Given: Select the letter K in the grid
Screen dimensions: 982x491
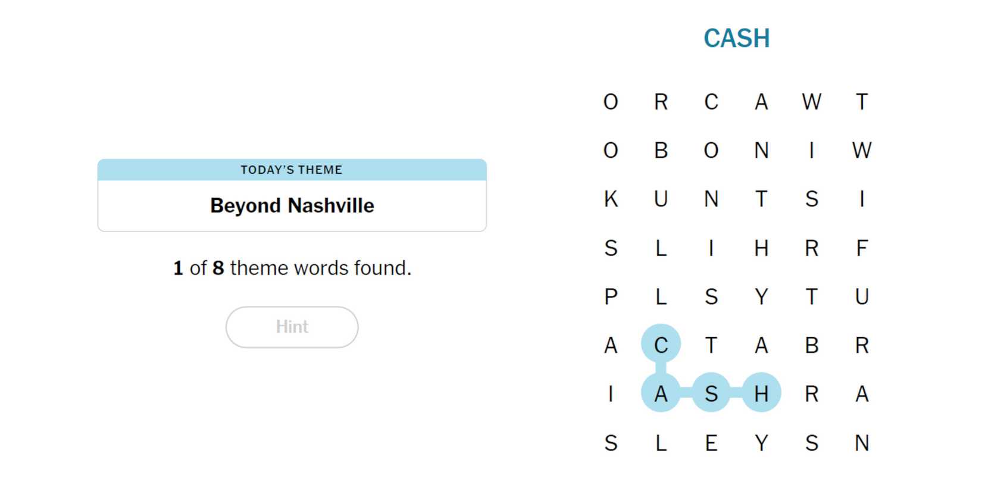Looking at the screenshot, I should [x=611, y=199].
